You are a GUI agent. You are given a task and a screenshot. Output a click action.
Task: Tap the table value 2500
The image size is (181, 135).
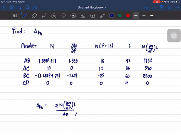pyautogui.click(x=147, y=76)
